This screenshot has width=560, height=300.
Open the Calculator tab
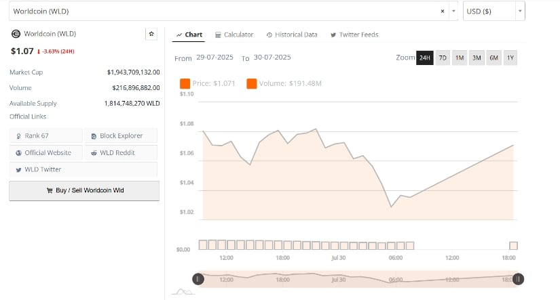click(x=234, y=35)
